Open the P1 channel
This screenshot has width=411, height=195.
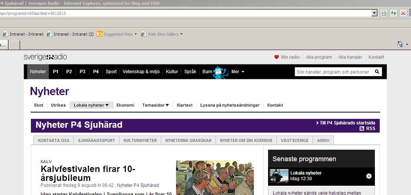55,72
